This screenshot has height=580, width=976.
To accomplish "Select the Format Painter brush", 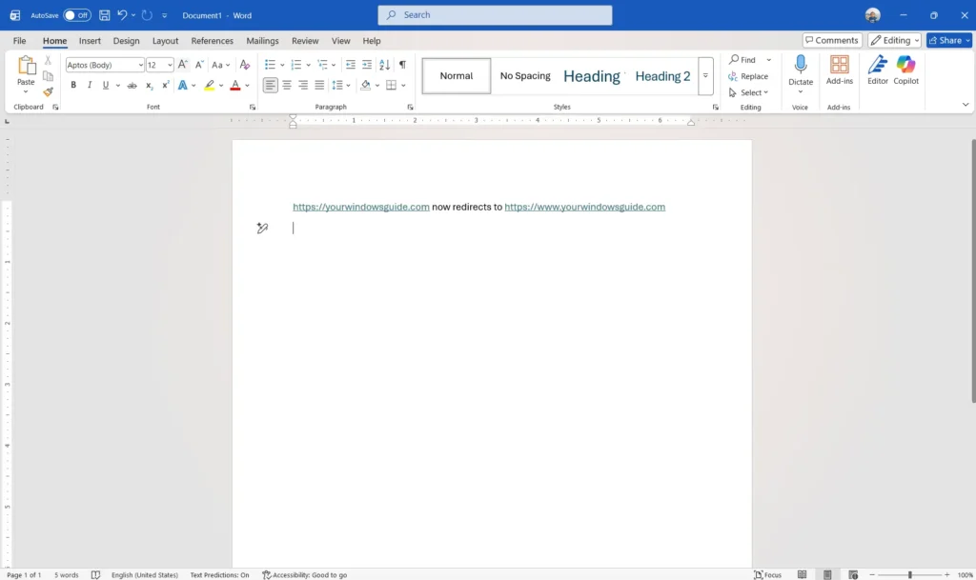I will point(48,91).
